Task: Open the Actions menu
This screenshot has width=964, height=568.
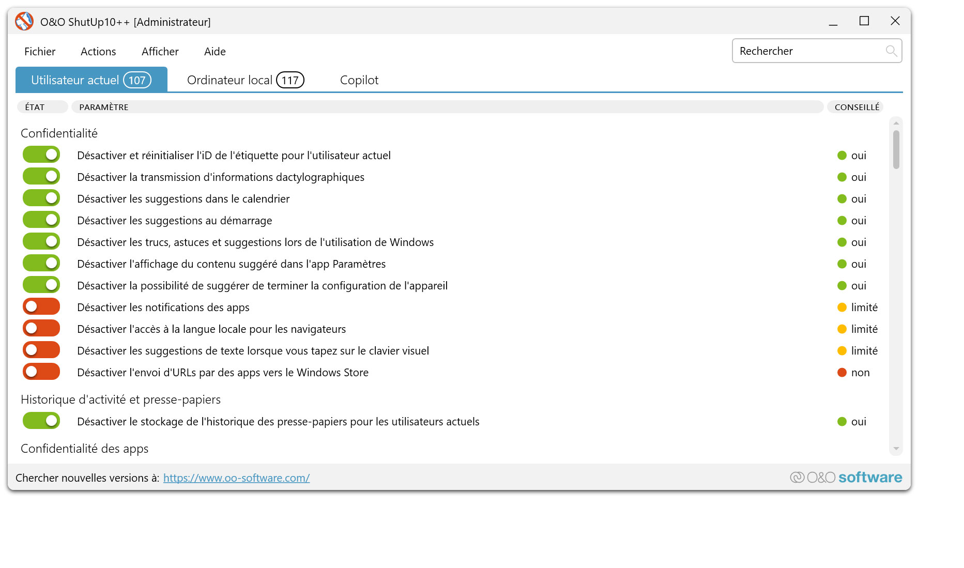Action: pyautogui.click(x=98, y=51)
